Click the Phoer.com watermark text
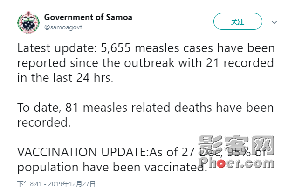Viewport: 295px width, 189px height. pyautogui.click(x=237, y=163)
